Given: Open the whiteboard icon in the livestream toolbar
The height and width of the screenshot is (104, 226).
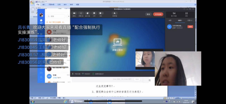Looking at the screenshot, I should pyautogui.click(x=94, y=13).
